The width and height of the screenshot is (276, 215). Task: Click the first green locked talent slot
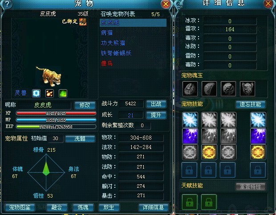pos(190,202)
